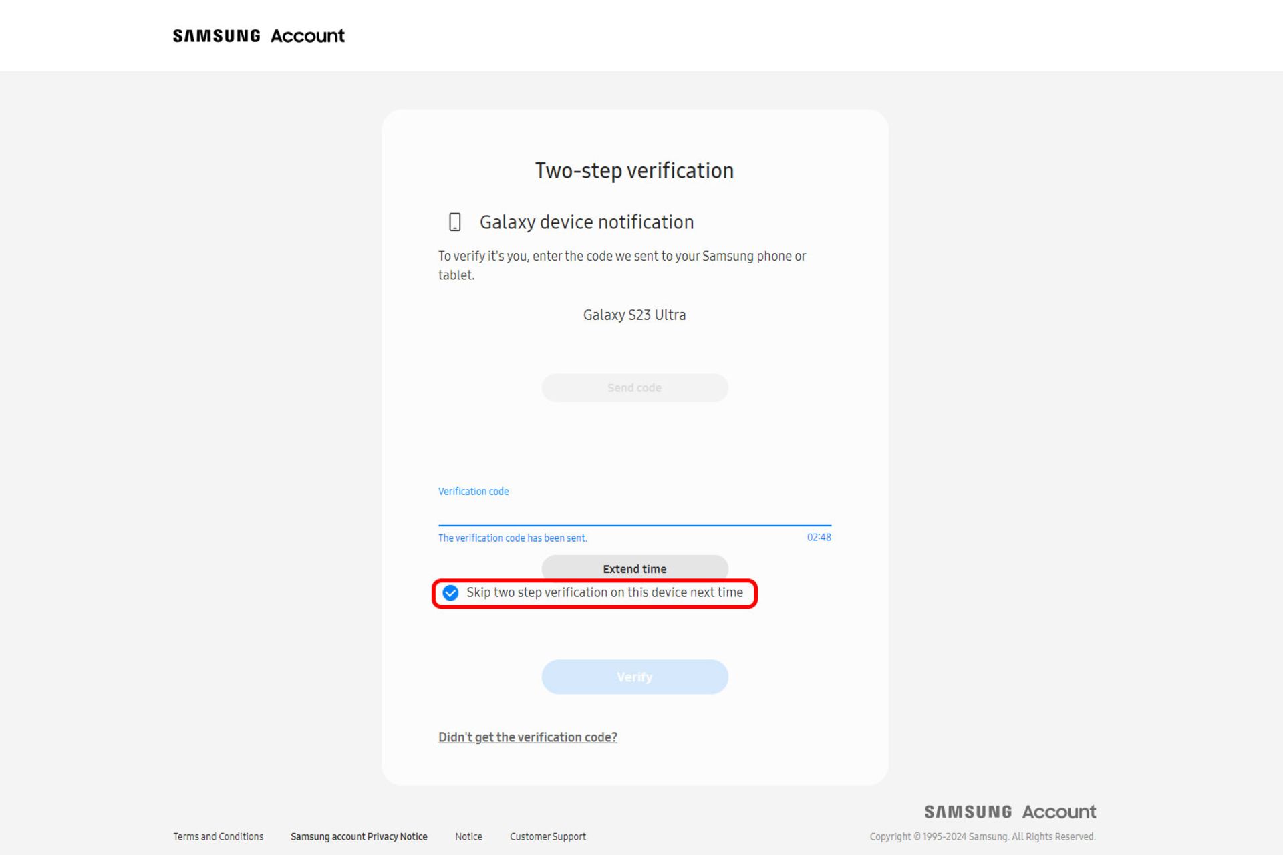Click the blue checkmark circle icon
The image size is (1283, 855).
(450, 593)
